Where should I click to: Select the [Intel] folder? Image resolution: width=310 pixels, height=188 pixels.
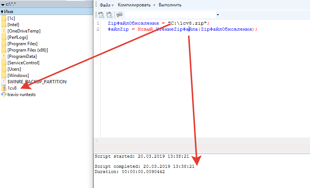[13, 25]
